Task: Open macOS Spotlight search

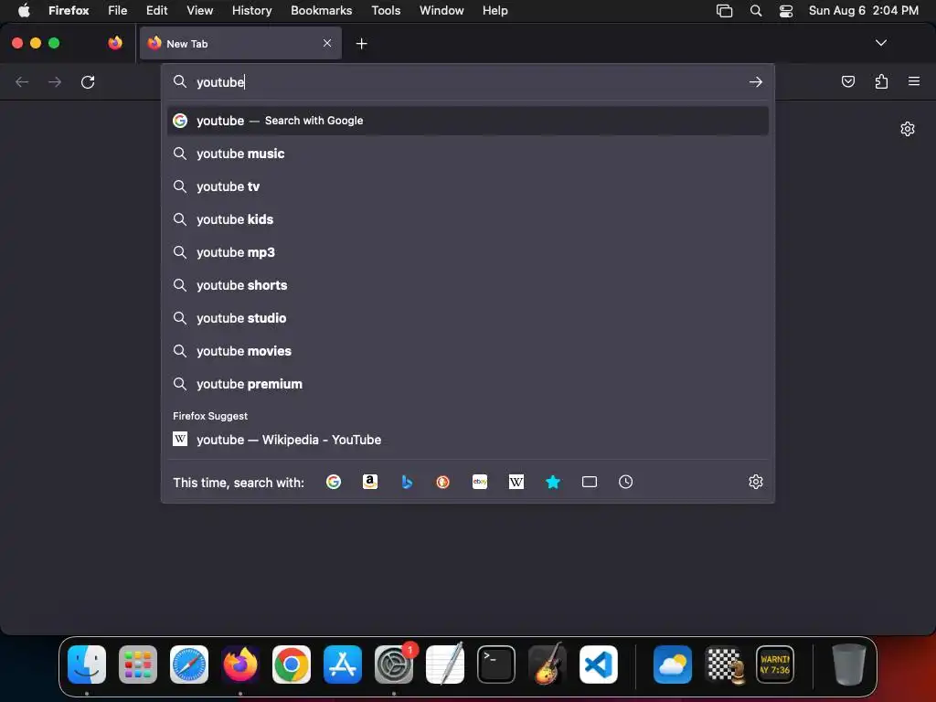Action: 756,10
